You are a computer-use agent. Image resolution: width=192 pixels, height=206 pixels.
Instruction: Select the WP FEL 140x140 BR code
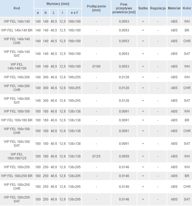pyautogui.click(x=17, y=30)
